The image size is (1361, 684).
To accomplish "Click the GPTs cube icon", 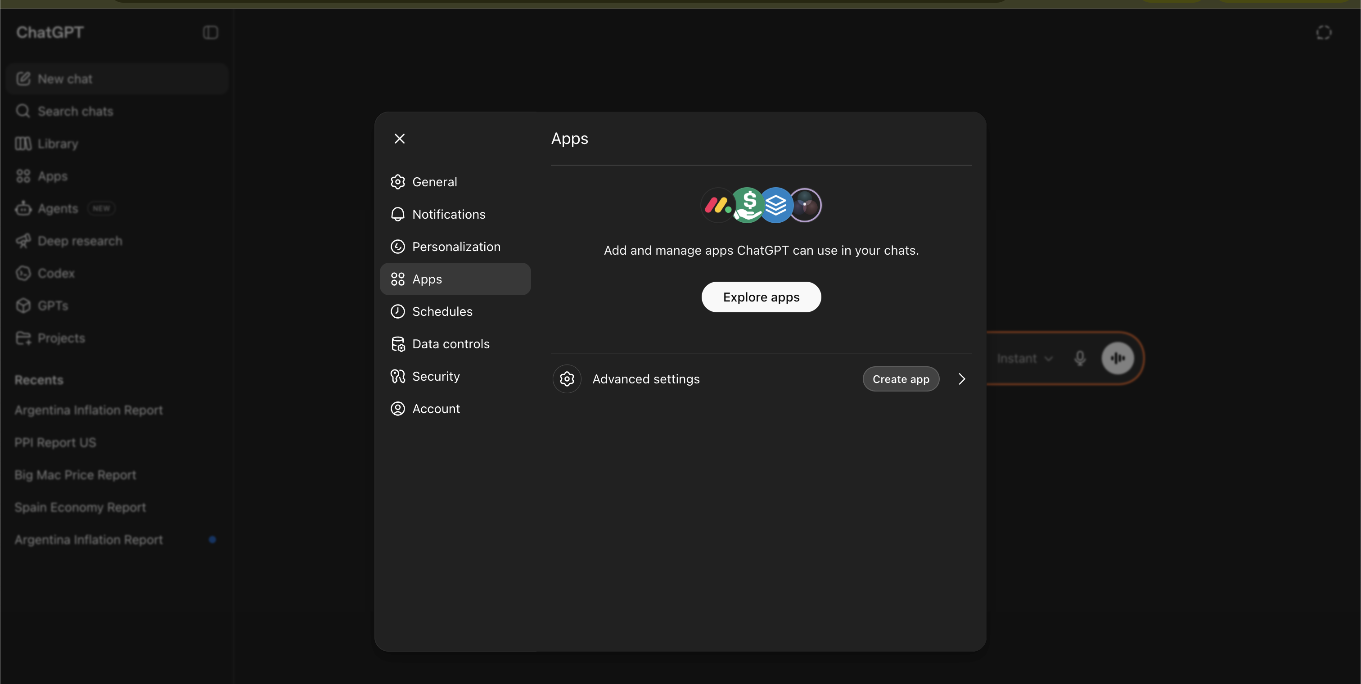I will click(23, 305).
